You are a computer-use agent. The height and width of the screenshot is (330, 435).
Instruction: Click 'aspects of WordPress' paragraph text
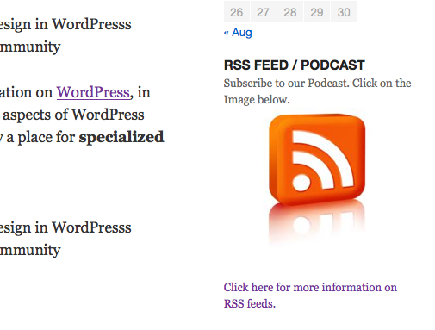[73, 115]
